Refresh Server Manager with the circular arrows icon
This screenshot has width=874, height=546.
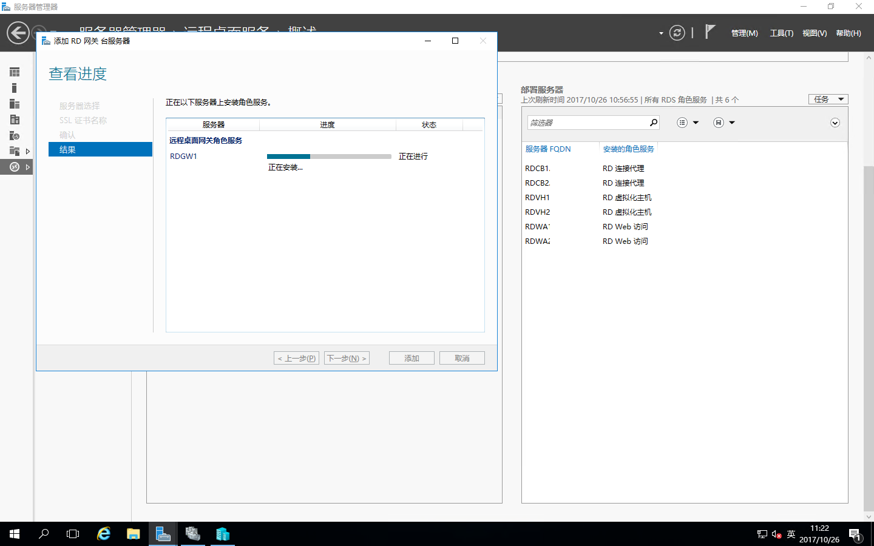coord(677,33)
